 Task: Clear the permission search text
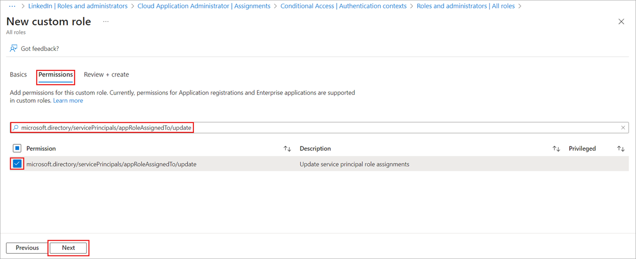tap(623, 128)
